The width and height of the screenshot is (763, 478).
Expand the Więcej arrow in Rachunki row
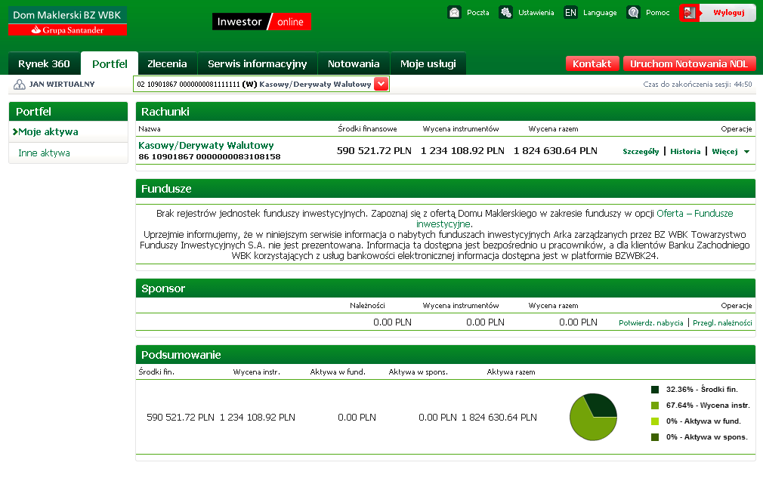(746, 152)
